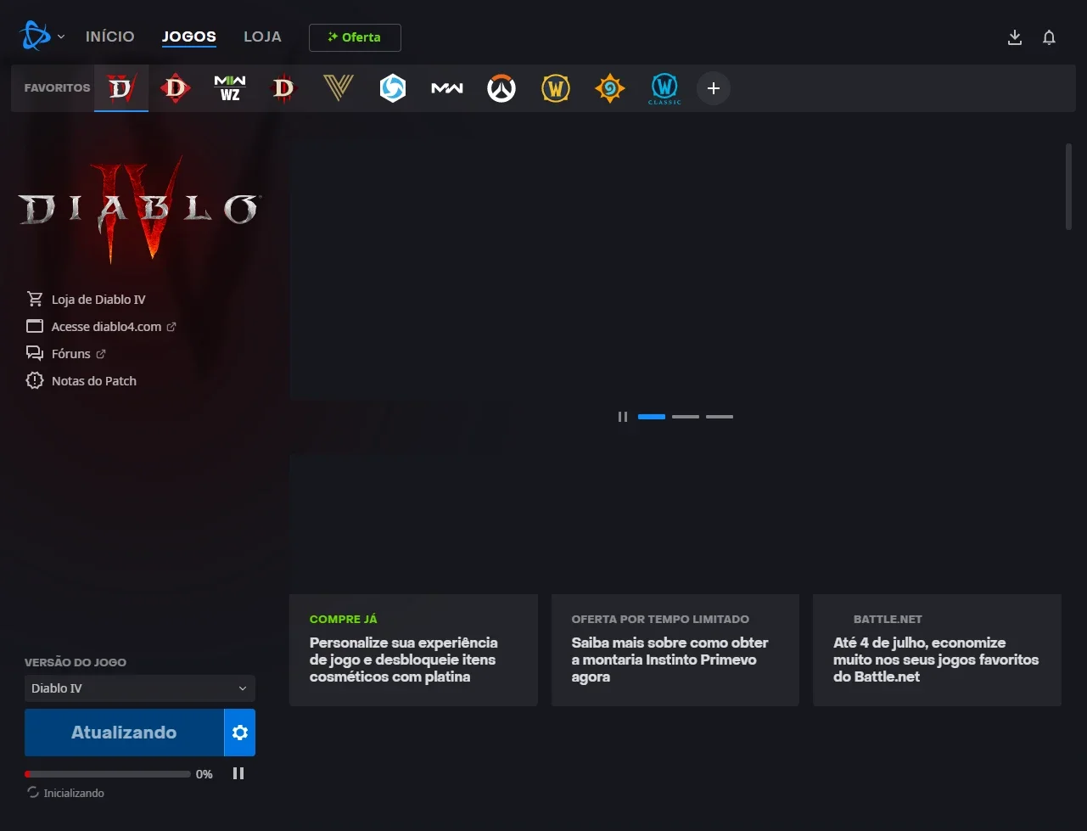Viewport: 1087px width, 831px height.
Task: Open the BATTLE.NET July sale card
Action: coord(937,650)
